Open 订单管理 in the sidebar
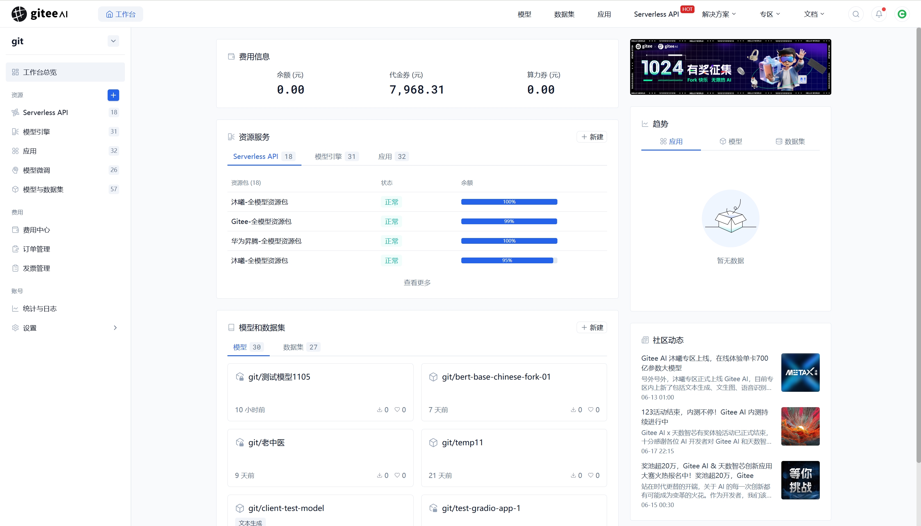The image size is (921, 526). tap(65, 249)
